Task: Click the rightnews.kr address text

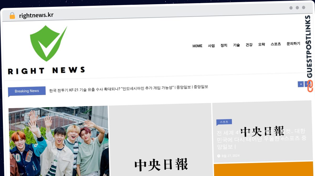Action: (x=36, y=15)
